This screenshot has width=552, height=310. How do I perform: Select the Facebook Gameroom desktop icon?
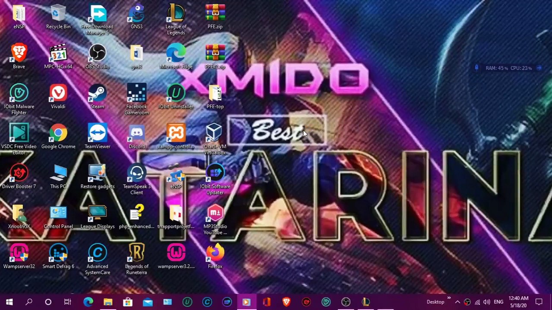[x=137, y=100]
